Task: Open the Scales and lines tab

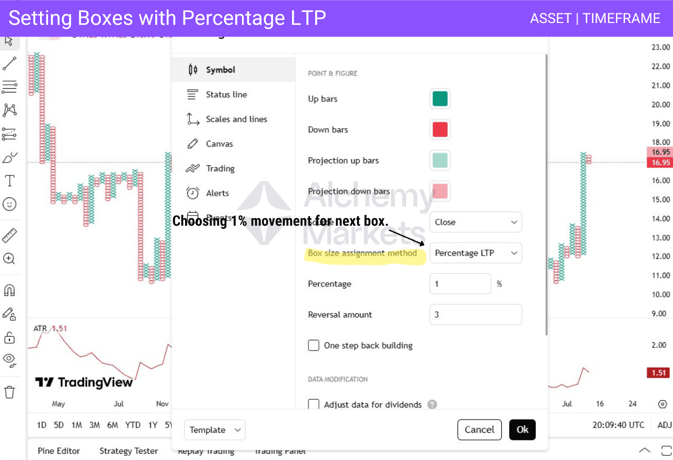Action: point(236,119)
